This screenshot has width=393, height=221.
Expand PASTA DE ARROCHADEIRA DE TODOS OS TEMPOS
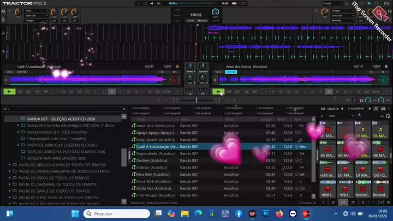click(9, 165)
